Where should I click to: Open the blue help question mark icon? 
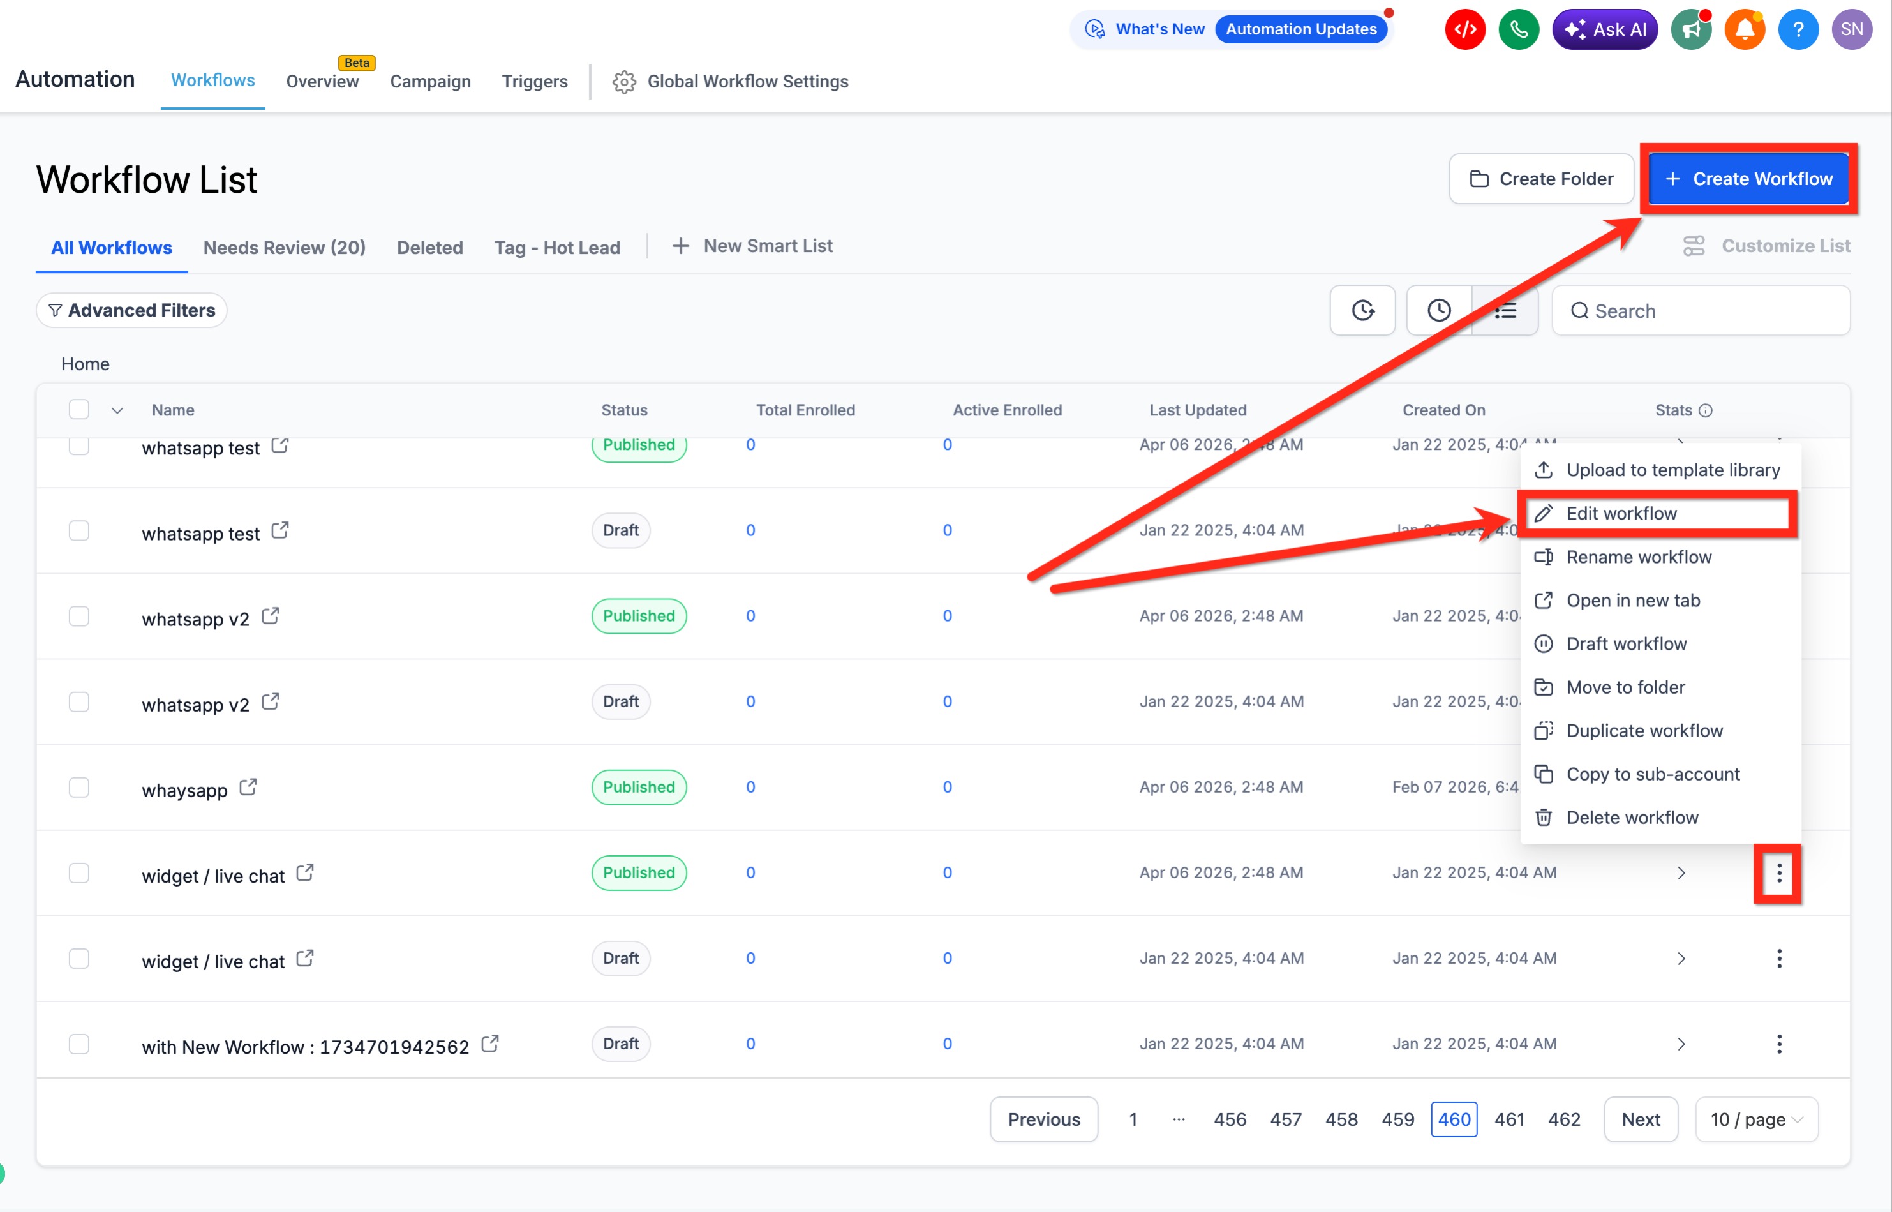pyautogui.click(x=1798, y=30)
